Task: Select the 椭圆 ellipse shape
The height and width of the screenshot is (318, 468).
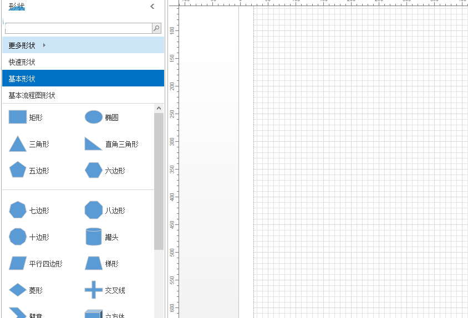Action: click(93, 117)
